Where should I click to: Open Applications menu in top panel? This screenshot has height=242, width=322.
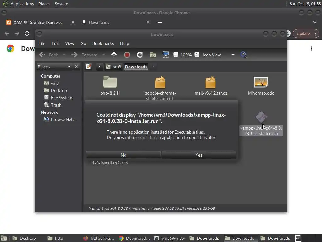tap(22, 4)
